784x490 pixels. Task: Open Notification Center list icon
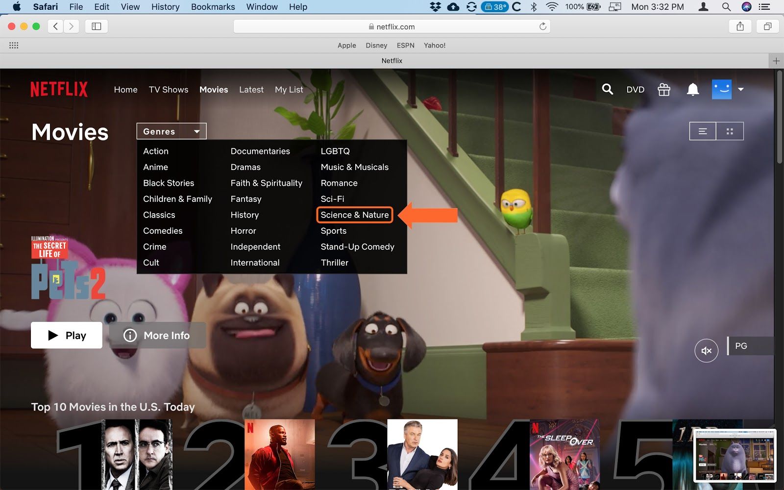pos(764,7)
